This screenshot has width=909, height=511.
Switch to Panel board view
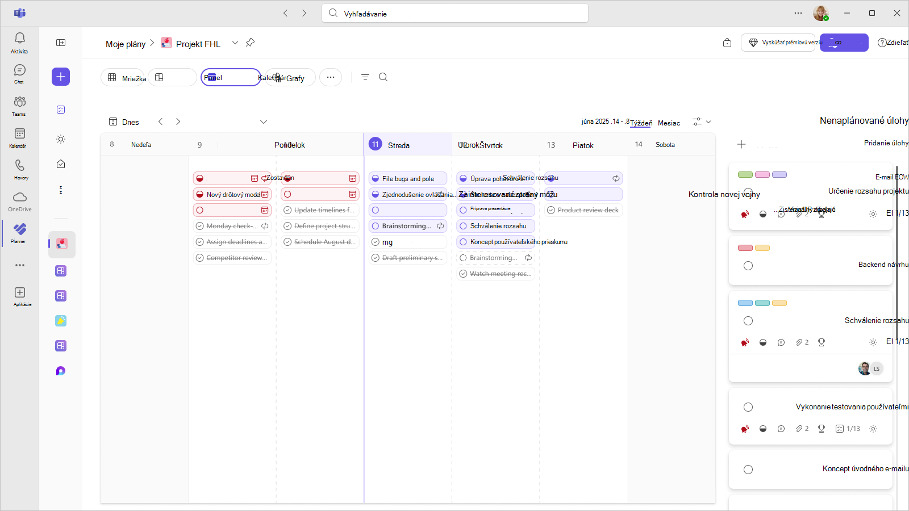click(x=231, y=77)
